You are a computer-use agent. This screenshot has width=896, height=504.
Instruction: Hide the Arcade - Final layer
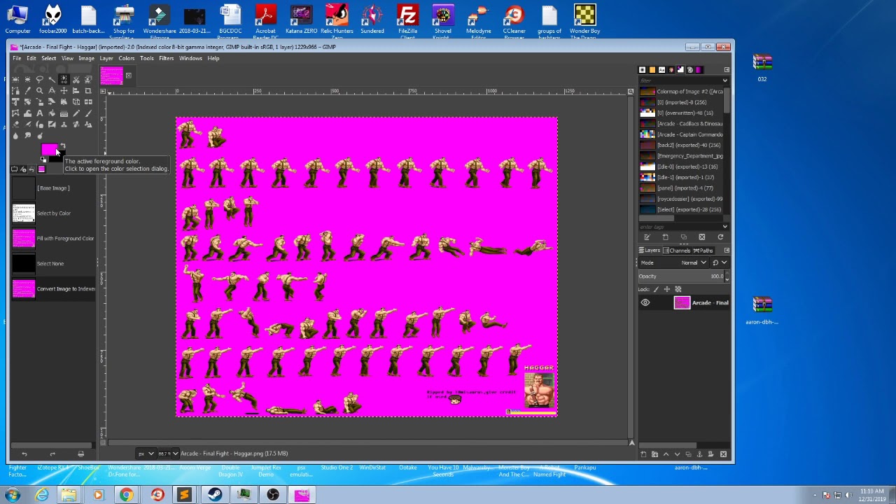645,302
